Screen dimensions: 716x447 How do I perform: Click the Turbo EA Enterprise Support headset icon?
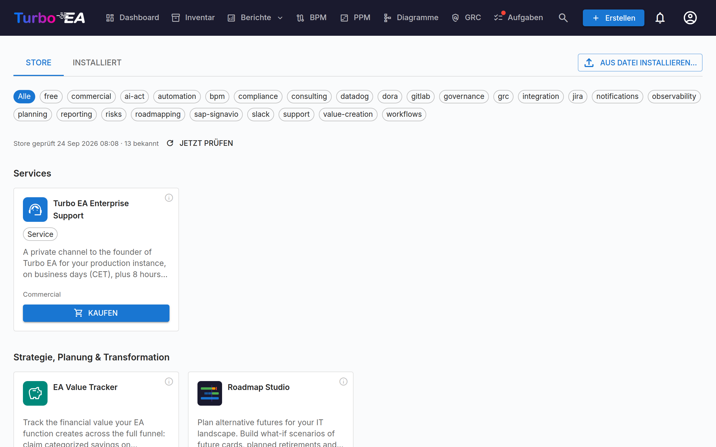pos(35,210)
